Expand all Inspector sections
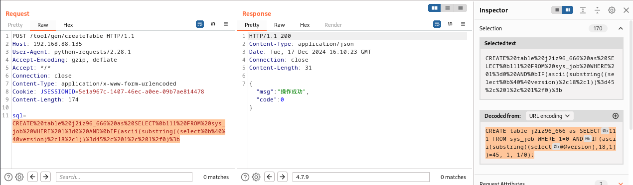633x185 pixels. pos(583,10)
